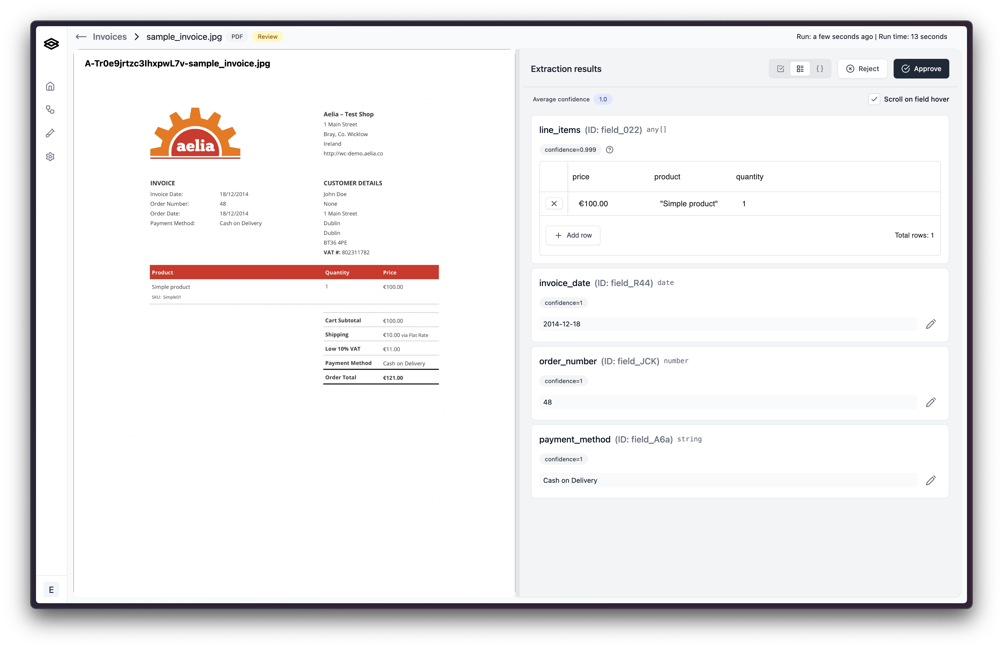Approve the extraction results
The height and width of the screenshot is (649, 1003).
(x=921, y=69)
